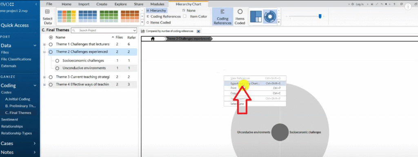Image resolution: width=418 pixels, height=157 pixels.
Task: Click the home breadcrumb icon
Action: click(x=153, y=39)
